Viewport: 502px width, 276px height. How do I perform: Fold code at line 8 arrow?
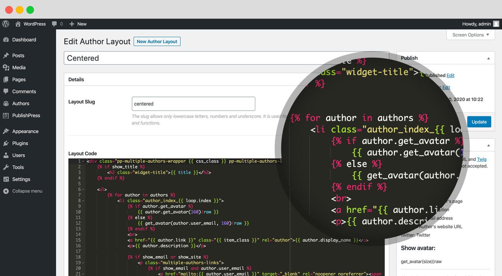pyautogui.click(x=83, y=201)
